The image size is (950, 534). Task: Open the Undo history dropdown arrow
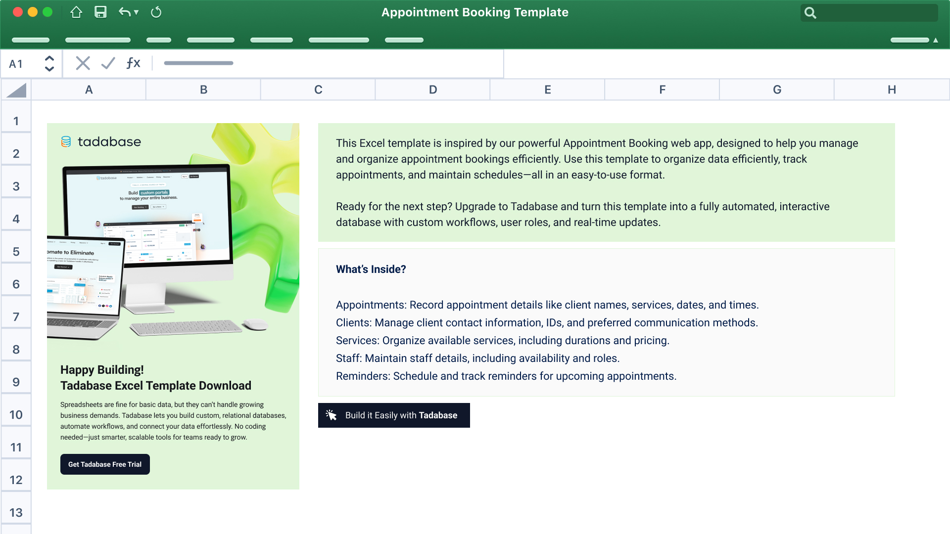[x=136, y=12]
